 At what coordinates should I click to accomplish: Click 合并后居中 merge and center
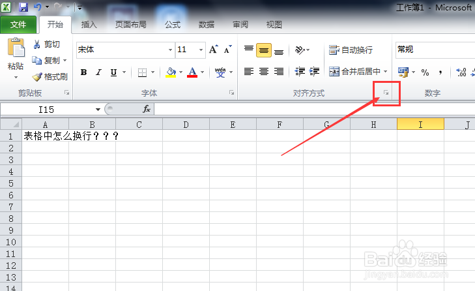pyautogui.click(x=354, y=72)
